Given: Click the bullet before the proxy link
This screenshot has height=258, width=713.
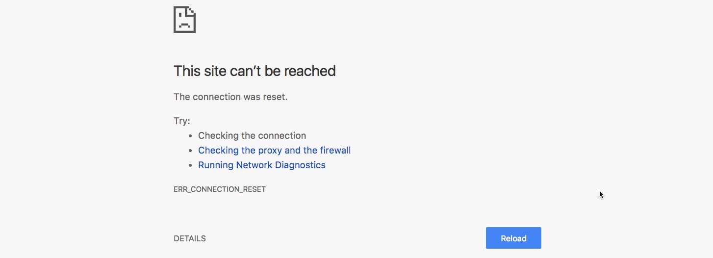Looking at the screenshot, I should point(190,151).
